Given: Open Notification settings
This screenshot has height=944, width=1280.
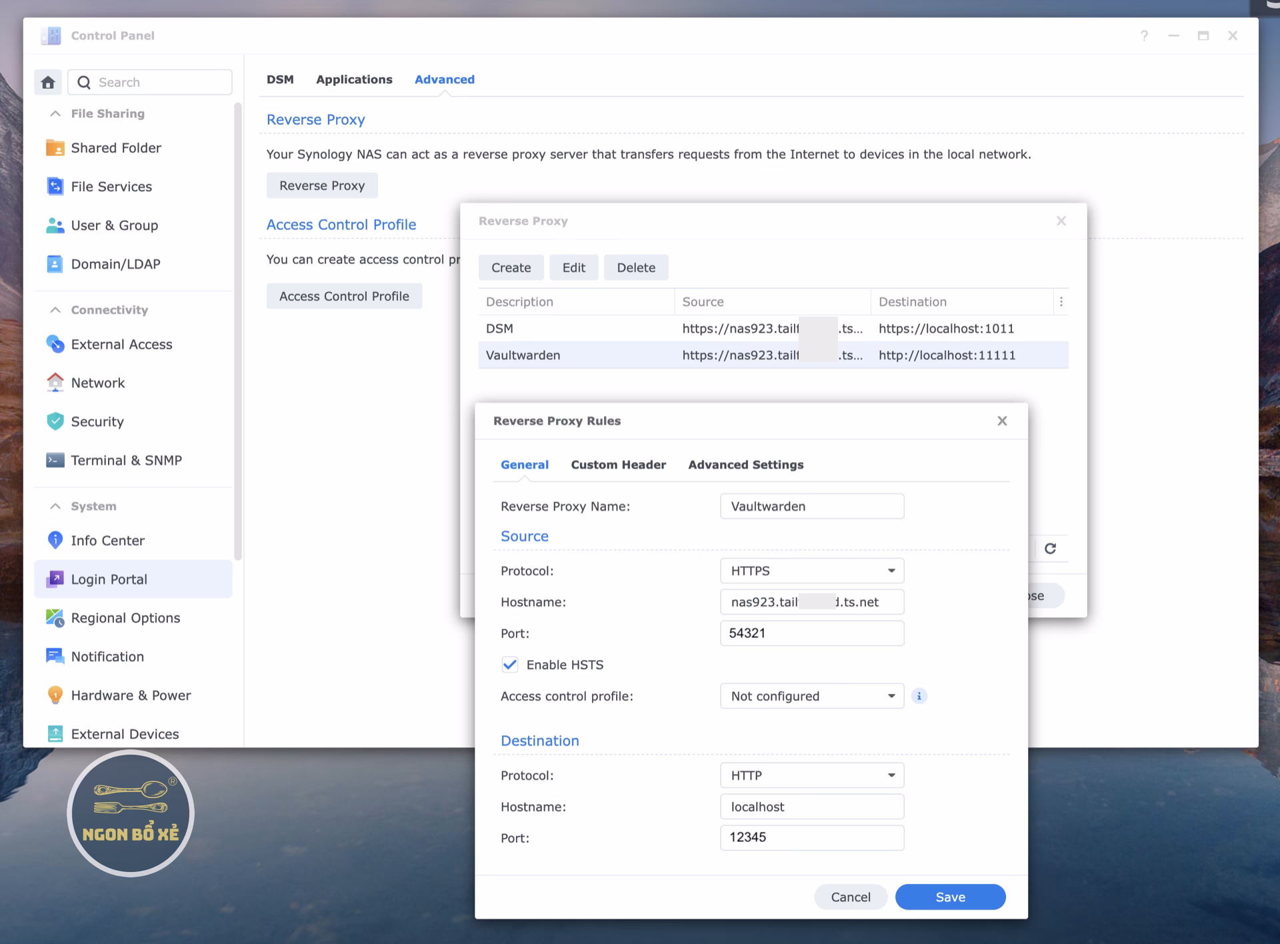Looking at the screenshot, I should click(x=133, y=657).
